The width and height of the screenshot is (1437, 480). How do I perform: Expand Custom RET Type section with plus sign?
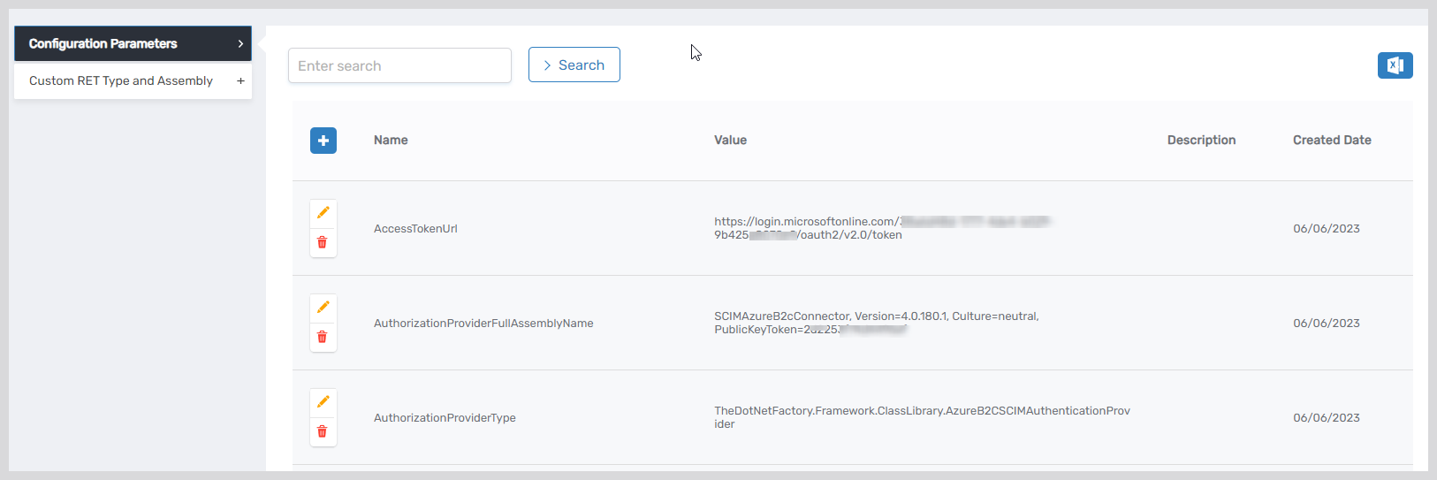point(240,80)
